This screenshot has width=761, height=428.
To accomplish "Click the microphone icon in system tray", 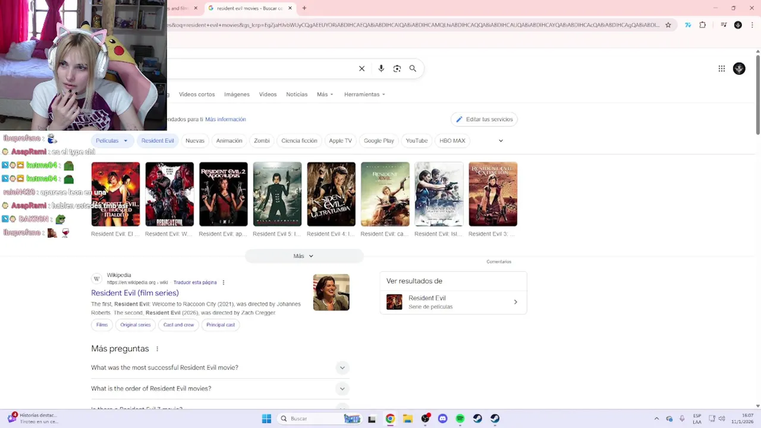I will pyautogui.click(x=682, y=418).
